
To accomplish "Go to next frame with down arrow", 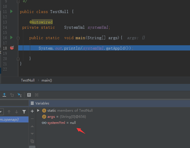I will (17, 111).
